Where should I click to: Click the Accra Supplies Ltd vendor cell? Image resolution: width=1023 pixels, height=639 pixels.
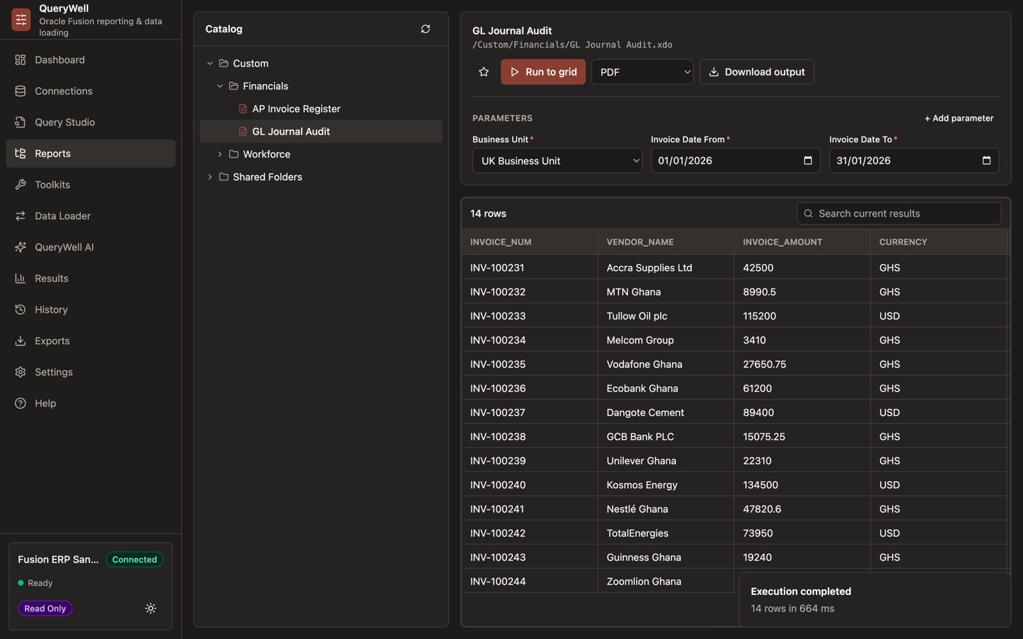pos(666,268)
